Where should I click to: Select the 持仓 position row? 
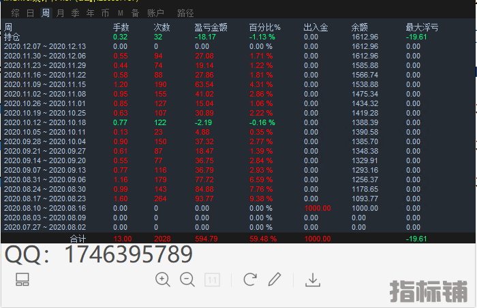pos(12,37)
